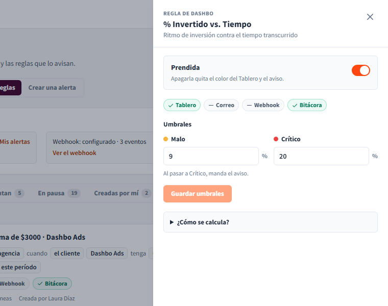
Task: Enable the Webhook channel chip in panel
Action: pos(263,105)
